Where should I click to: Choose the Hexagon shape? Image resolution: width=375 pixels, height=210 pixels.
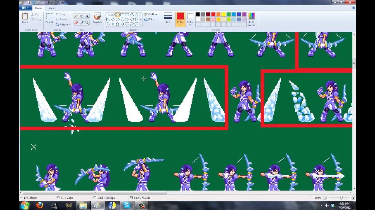pyautogui.click(x=122, y=19)
